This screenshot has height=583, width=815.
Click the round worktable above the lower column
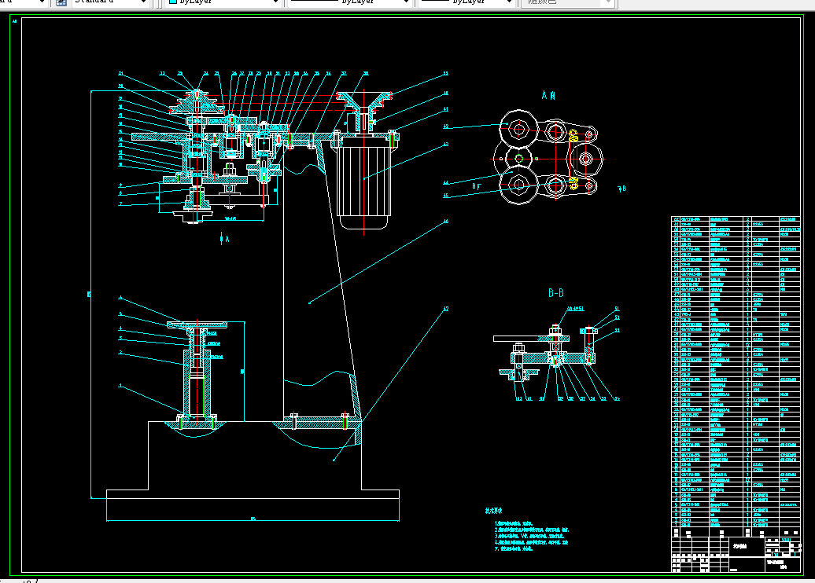point(197,325)
